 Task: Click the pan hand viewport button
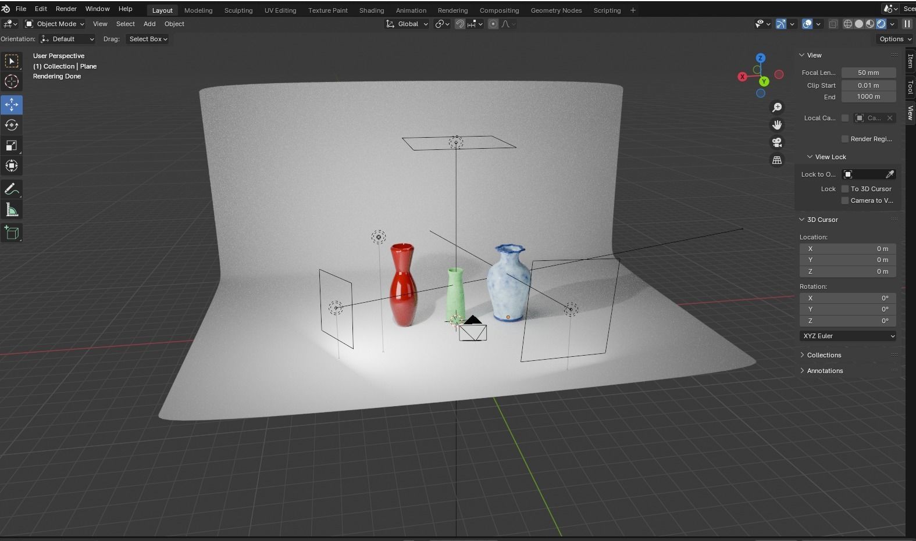777,125
